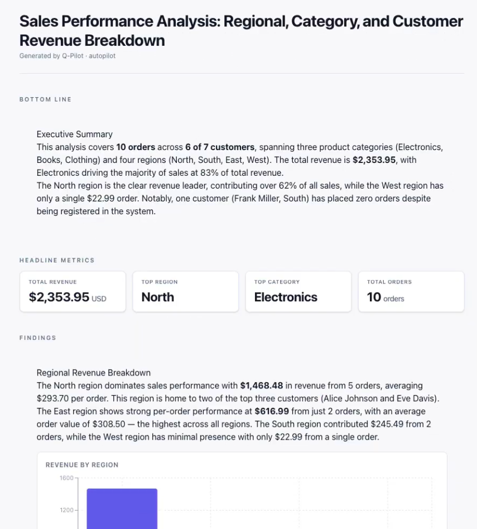477x529 pixels.
Task: Click the Regional Revenue Breakdown heading
Action: point(94,373)
